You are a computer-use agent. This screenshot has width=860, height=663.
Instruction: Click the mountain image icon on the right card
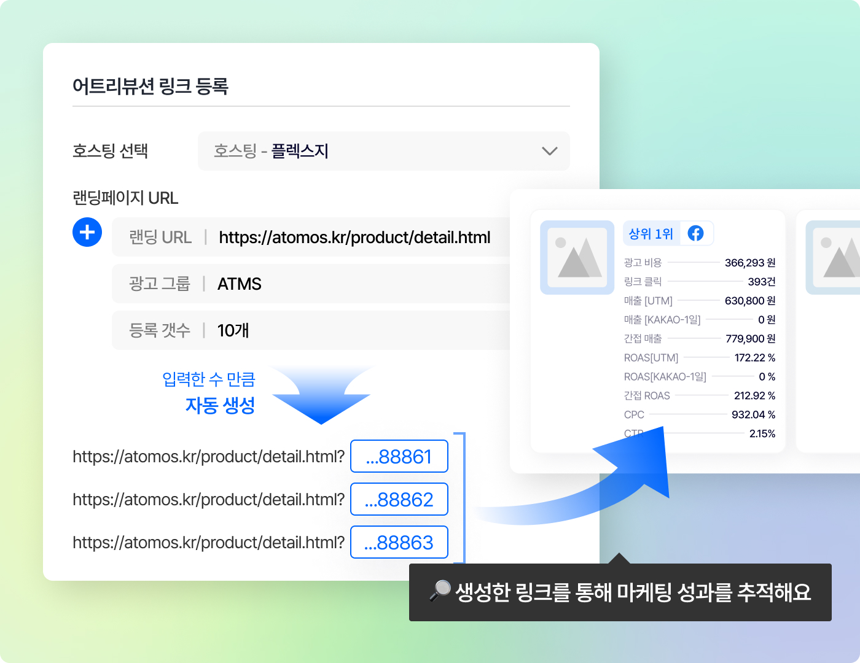(846, 257)
